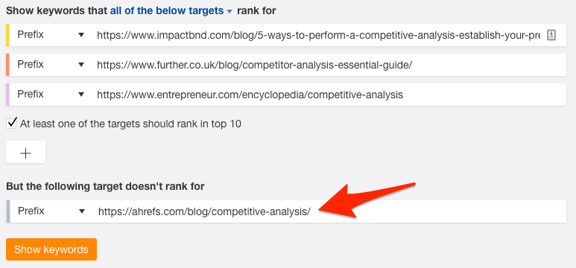
Task: Open Prefix dropdown for impactbnd.com target
Action: [51, 35]
